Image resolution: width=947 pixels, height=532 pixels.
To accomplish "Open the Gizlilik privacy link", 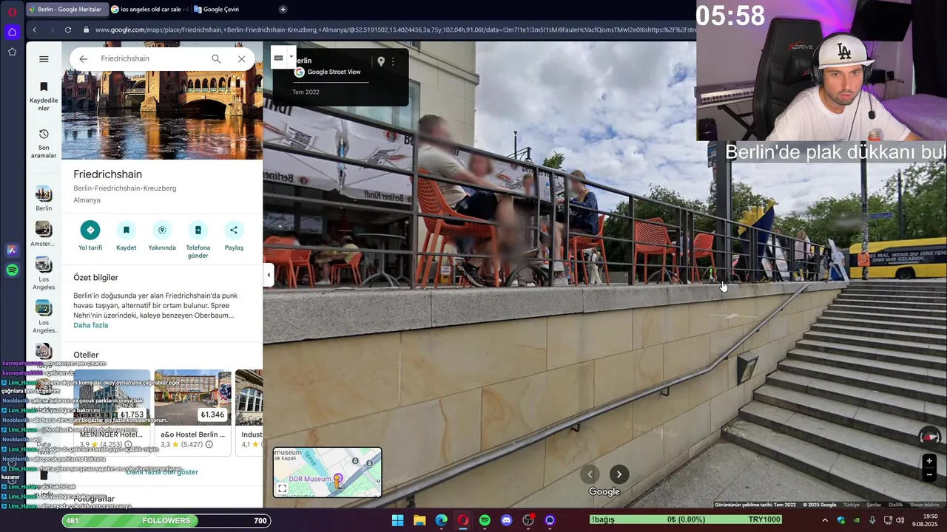I will (x=895, y=505).
